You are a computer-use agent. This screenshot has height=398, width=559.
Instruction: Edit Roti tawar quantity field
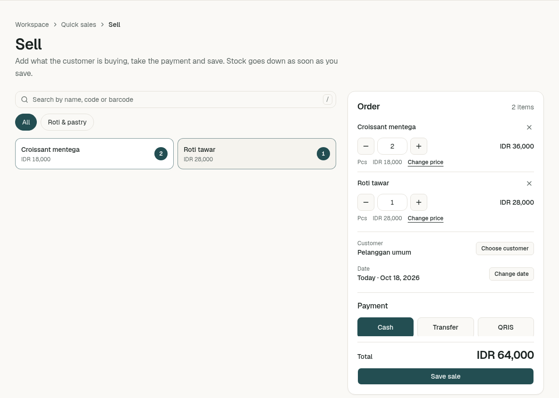392,203
